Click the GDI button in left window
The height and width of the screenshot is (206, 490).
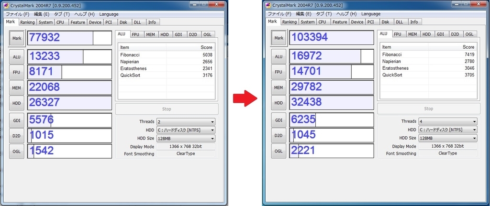[17, 120]
